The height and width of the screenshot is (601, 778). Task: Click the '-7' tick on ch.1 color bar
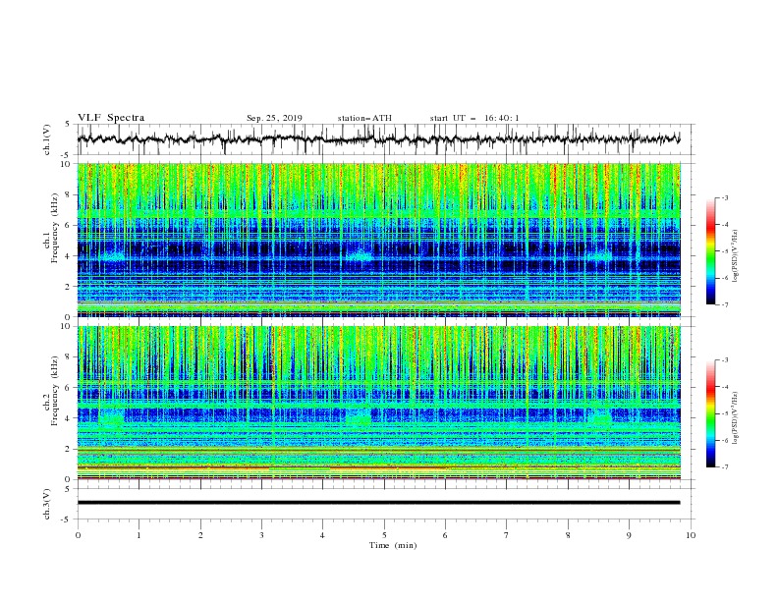[x=724, y=304]
